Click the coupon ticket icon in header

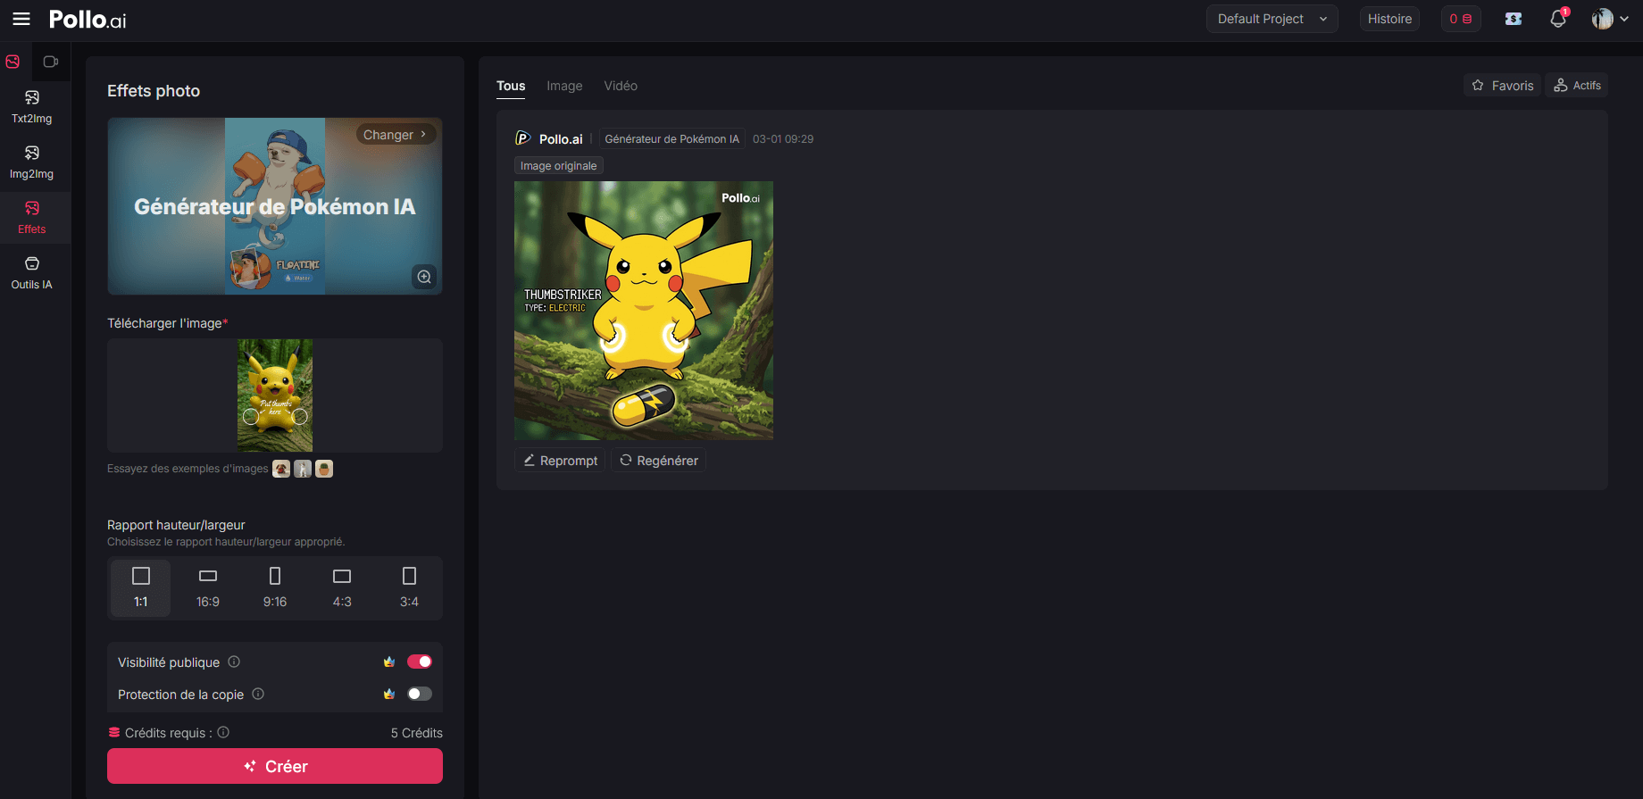pos(1514,19)
